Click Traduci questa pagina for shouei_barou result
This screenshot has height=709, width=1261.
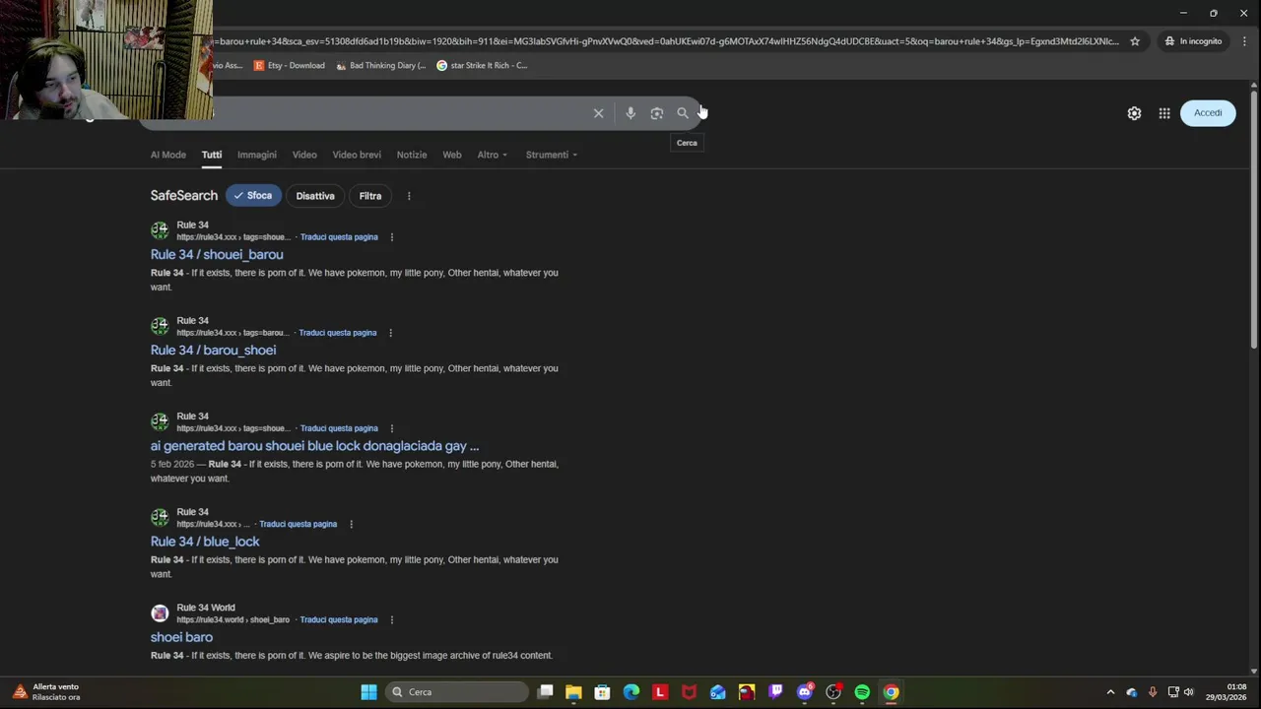click(339, 237)
